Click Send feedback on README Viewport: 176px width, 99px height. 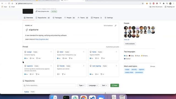(108, 26)
